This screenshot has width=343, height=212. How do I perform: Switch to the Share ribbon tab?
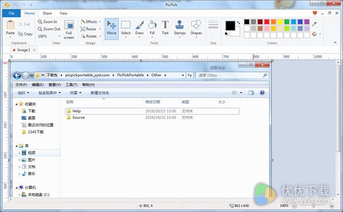click(x=47, y=13)
